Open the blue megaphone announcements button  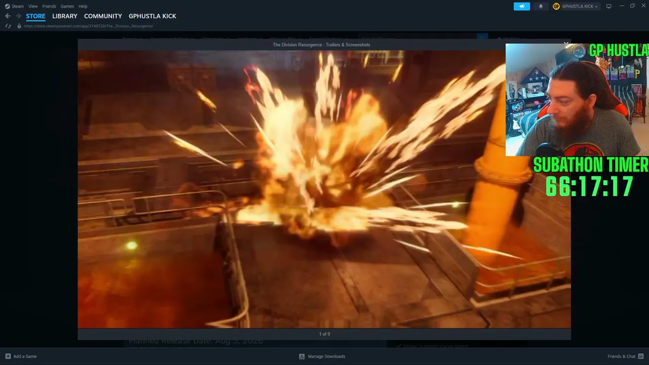coord(522,6)
